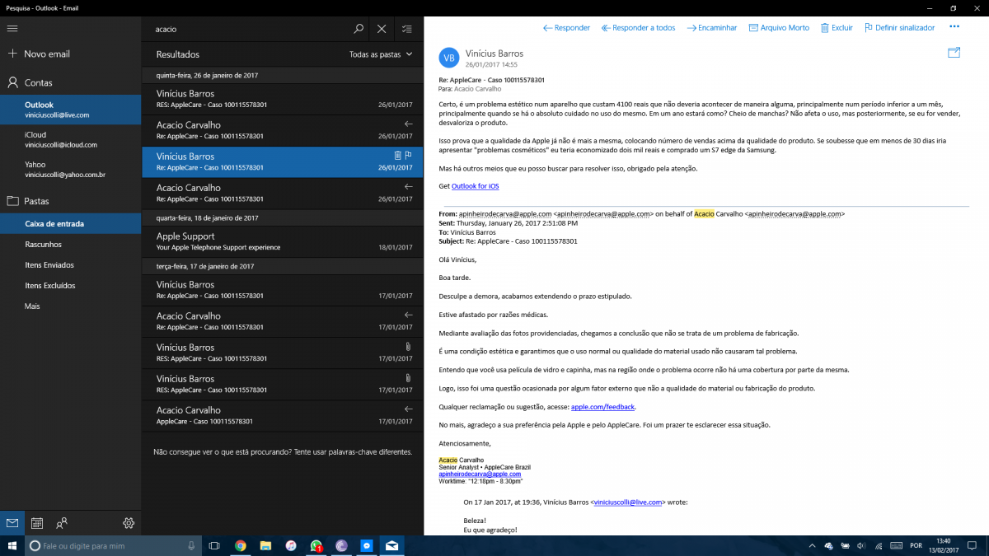The width and height of the screenshot is (989, 556).
Task: Open Acacio Carvalho's 'AppleCare - Caso' email without Re
Action: pos(283,415)
